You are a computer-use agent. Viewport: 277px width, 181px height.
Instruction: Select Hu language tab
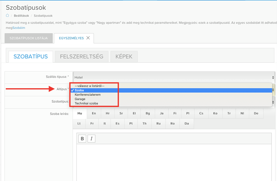pos(80,114)
